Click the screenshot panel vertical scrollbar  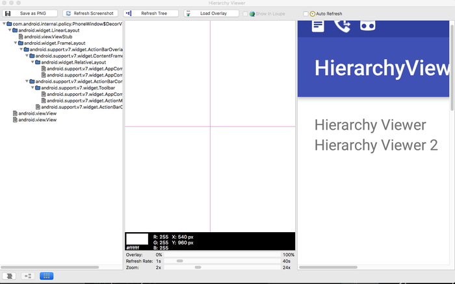tap(452, 67)
